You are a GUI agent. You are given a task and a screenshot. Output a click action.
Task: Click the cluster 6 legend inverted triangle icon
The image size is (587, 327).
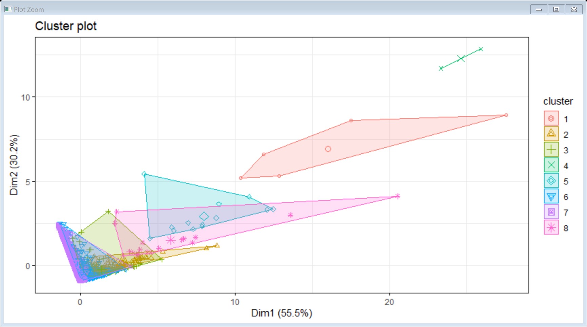click(551, 196)
